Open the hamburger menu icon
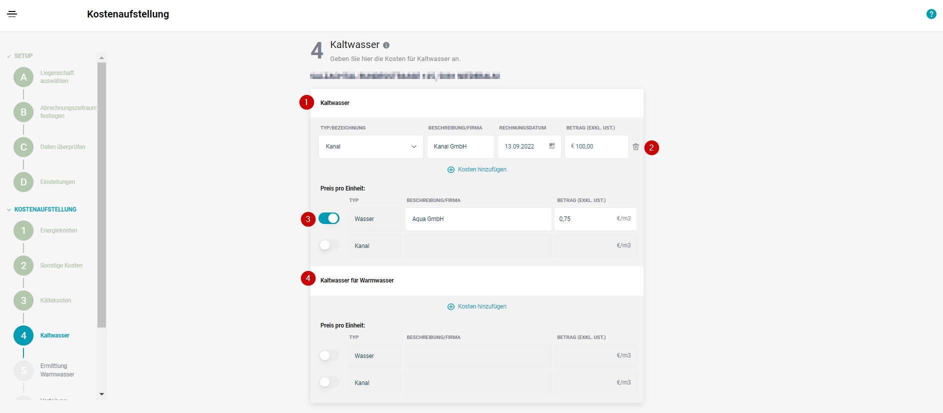This screenshot has width=943, height=413. [x=12, y=14]
